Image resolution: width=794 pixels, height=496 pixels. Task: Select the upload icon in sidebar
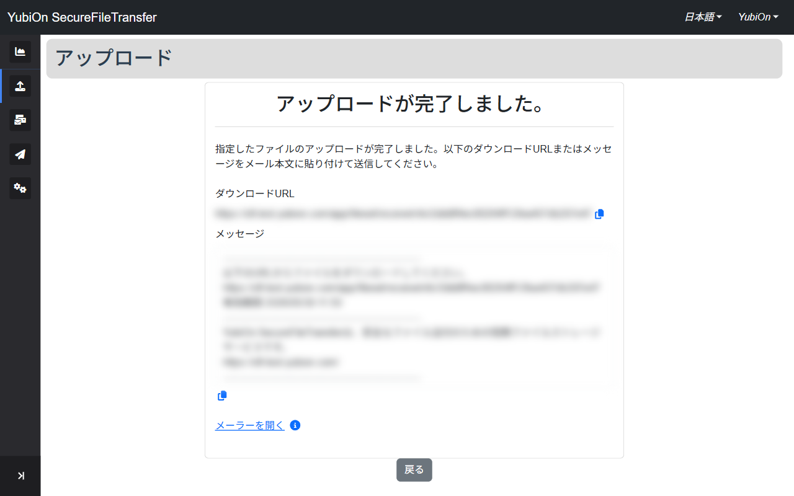(20, 86)
